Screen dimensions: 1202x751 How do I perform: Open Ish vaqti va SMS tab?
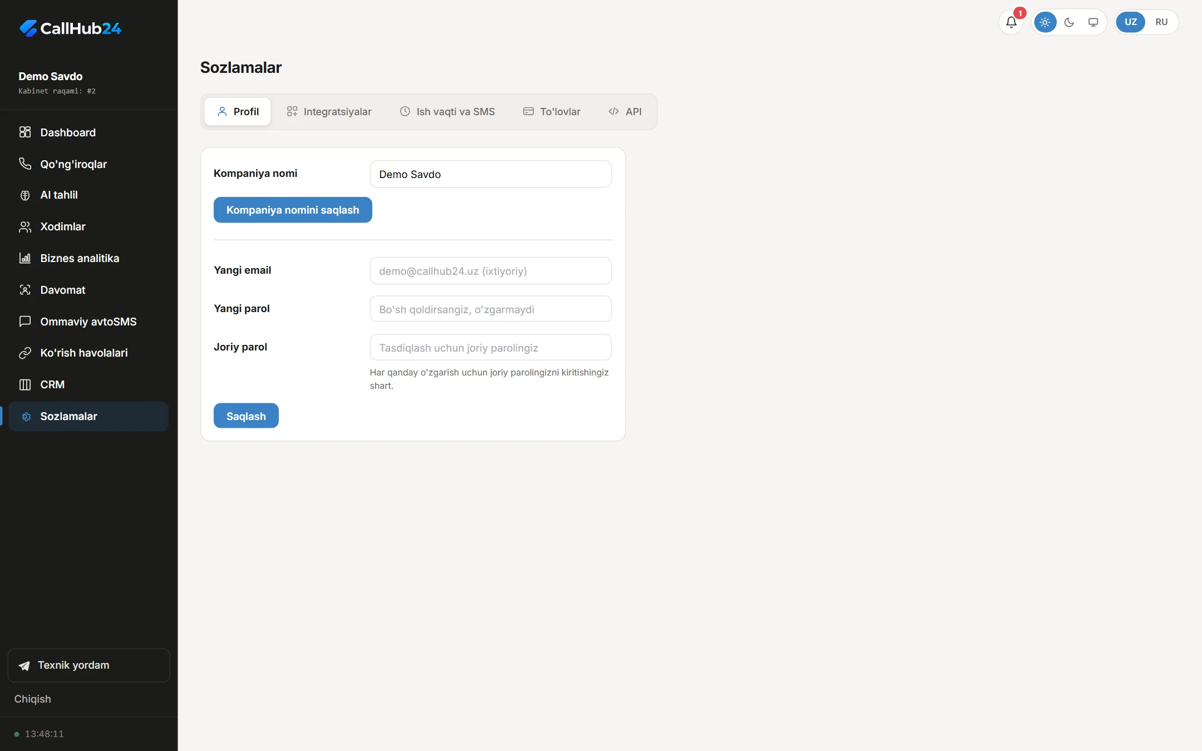[x=447, y=112]
